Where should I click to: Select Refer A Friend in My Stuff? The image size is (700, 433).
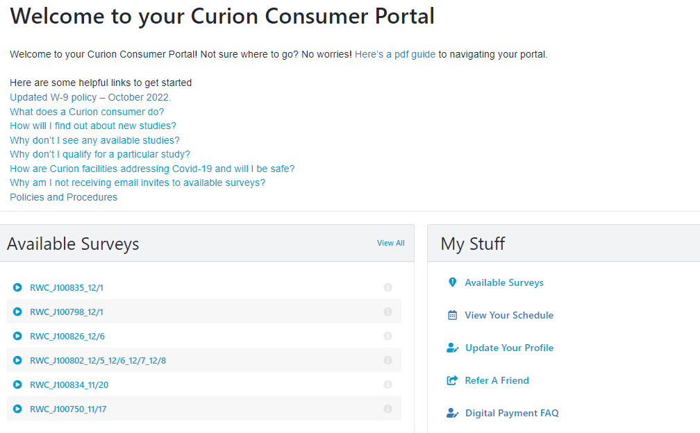coord(497,380)
